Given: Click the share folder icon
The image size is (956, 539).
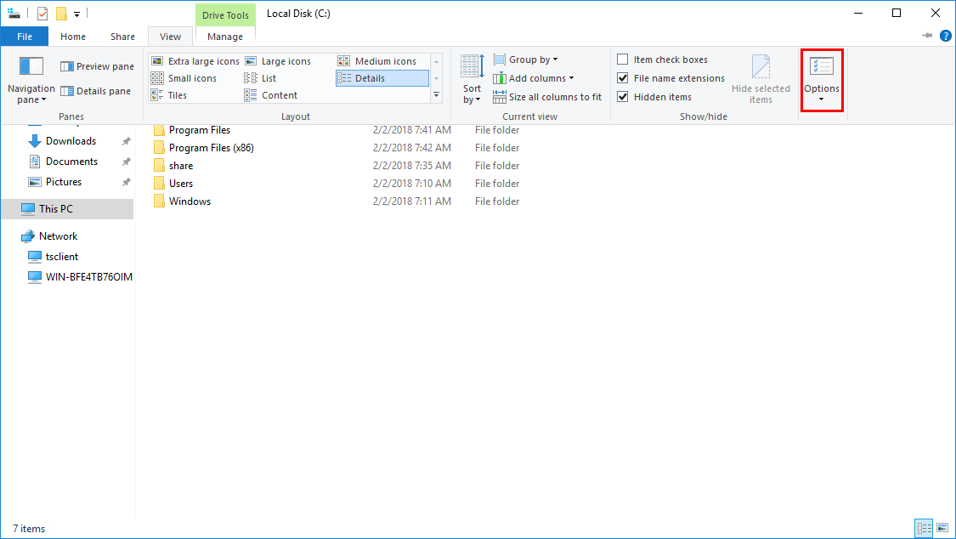Looking at the screenshot, I should coord(159,165).
